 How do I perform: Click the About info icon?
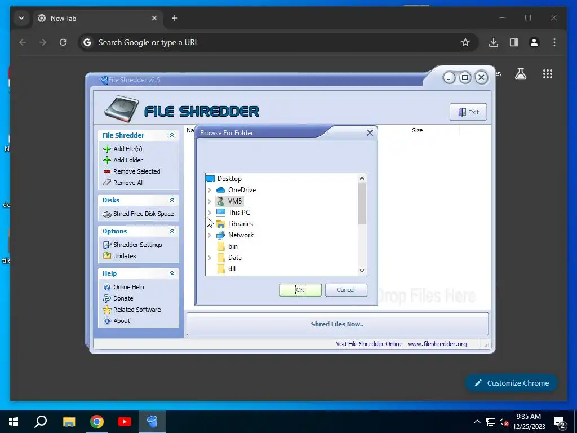106,321
